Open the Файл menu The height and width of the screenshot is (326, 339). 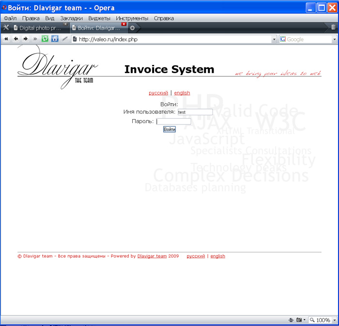point(10,18)
